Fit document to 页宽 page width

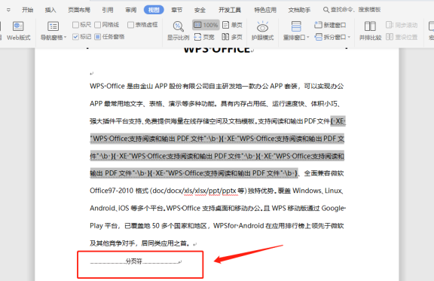pos(204,37)
